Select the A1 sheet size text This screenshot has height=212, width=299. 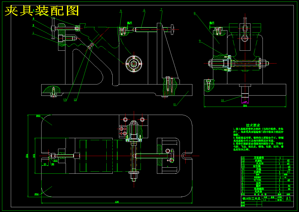pos(288,198)
